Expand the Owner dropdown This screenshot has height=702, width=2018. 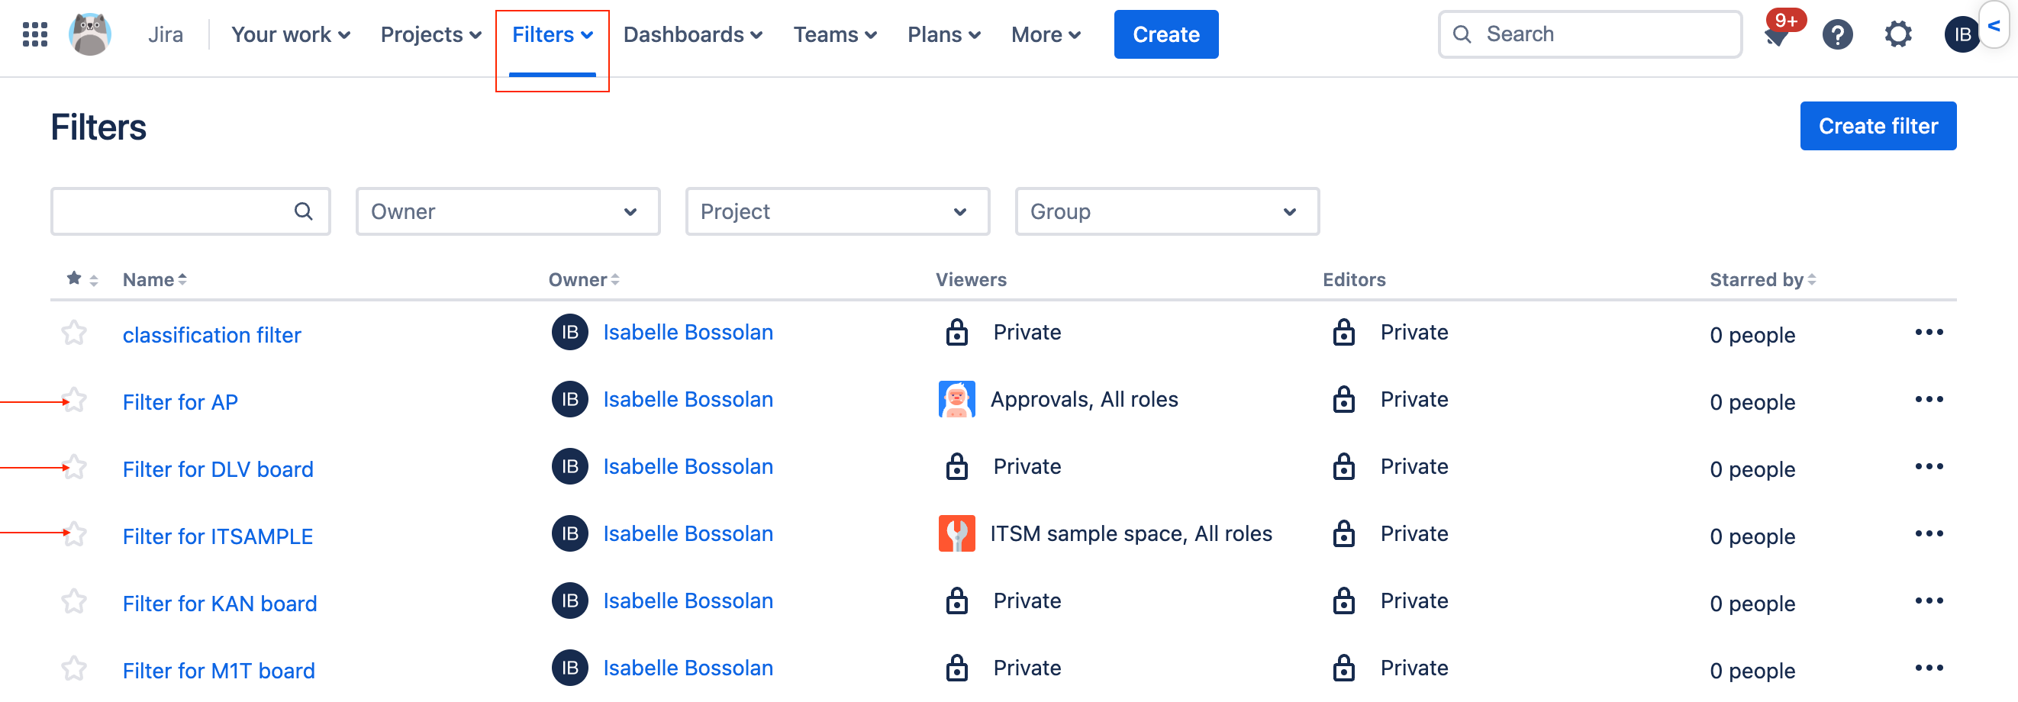(x=507, y=211)
